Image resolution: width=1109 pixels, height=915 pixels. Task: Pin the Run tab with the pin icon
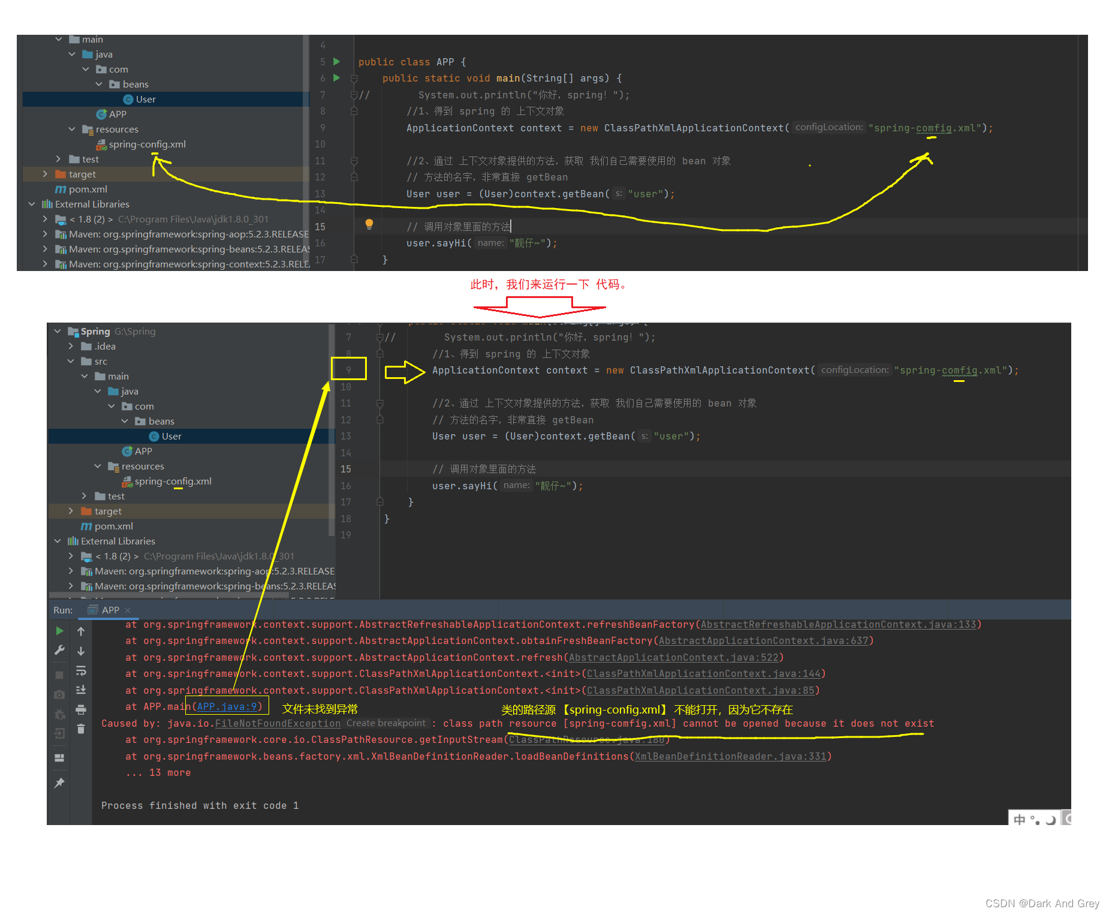pyautogui.click(x=59, y=783)
